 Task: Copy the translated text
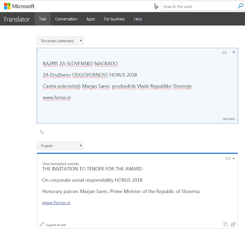click(225, 224)
